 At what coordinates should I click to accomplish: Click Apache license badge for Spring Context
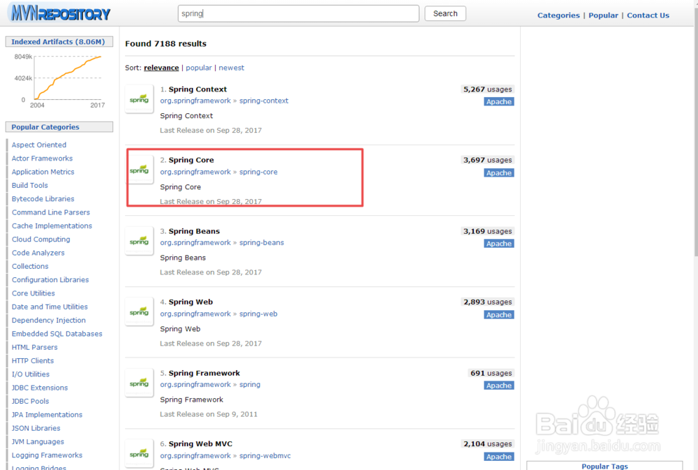click(499, 101)
